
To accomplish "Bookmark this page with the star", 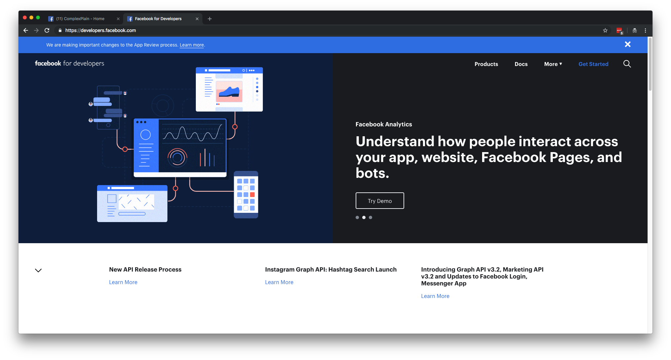I will (x=605, y=30).
